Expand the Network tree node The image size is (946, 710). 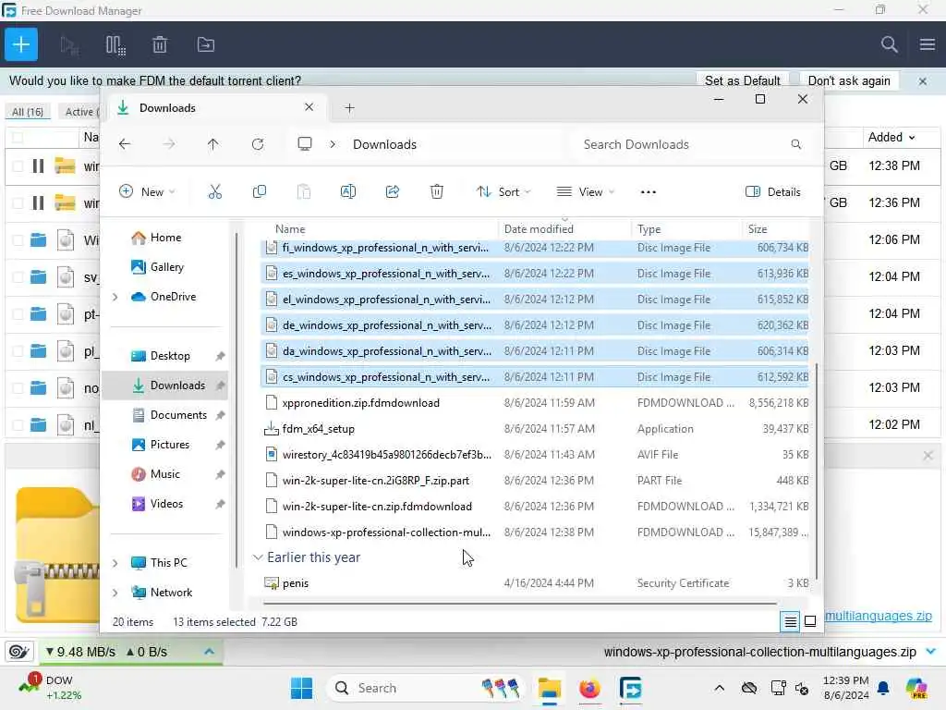point(115,593)
